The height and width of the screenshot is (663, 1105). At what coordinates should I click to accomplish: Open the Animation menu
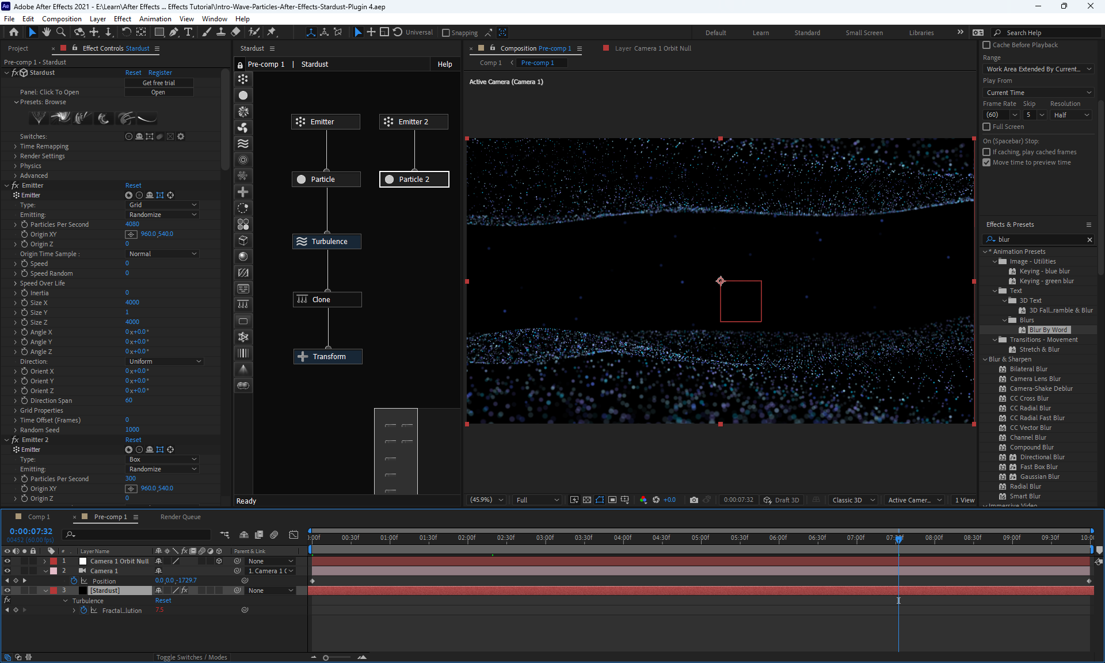click(x=155, y=18)
